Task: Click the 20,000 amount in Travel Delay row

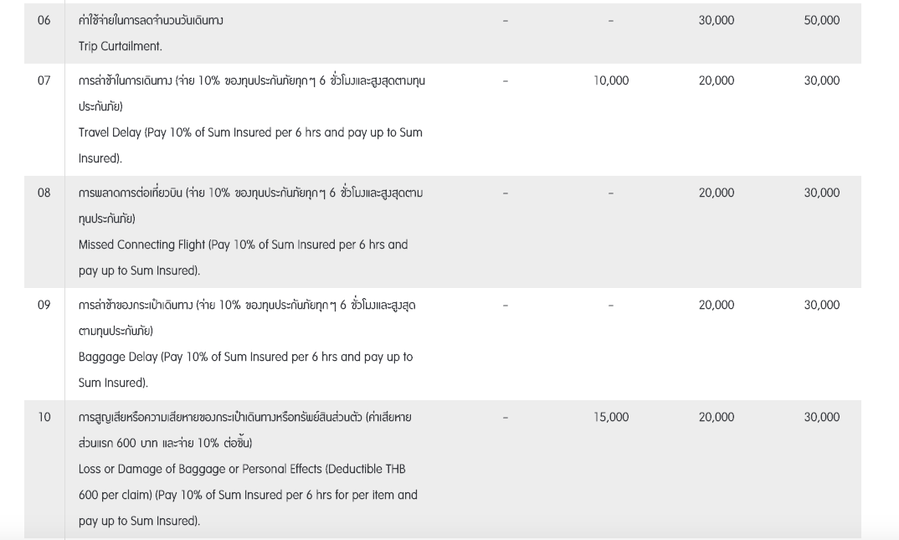Action: (716, 80)
